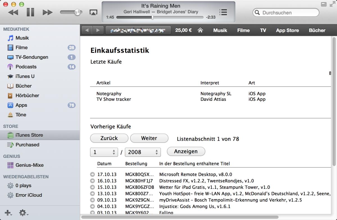Click the Microsoft Remote Desktop order title

tap(196, 175)
